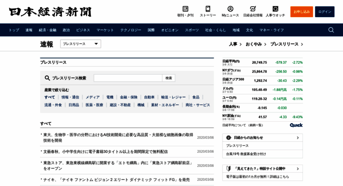Expand the 日経からのお知らせ chevron
This screenshot has height=186, width=343.
pyautogui.click(x=298, y=138)
